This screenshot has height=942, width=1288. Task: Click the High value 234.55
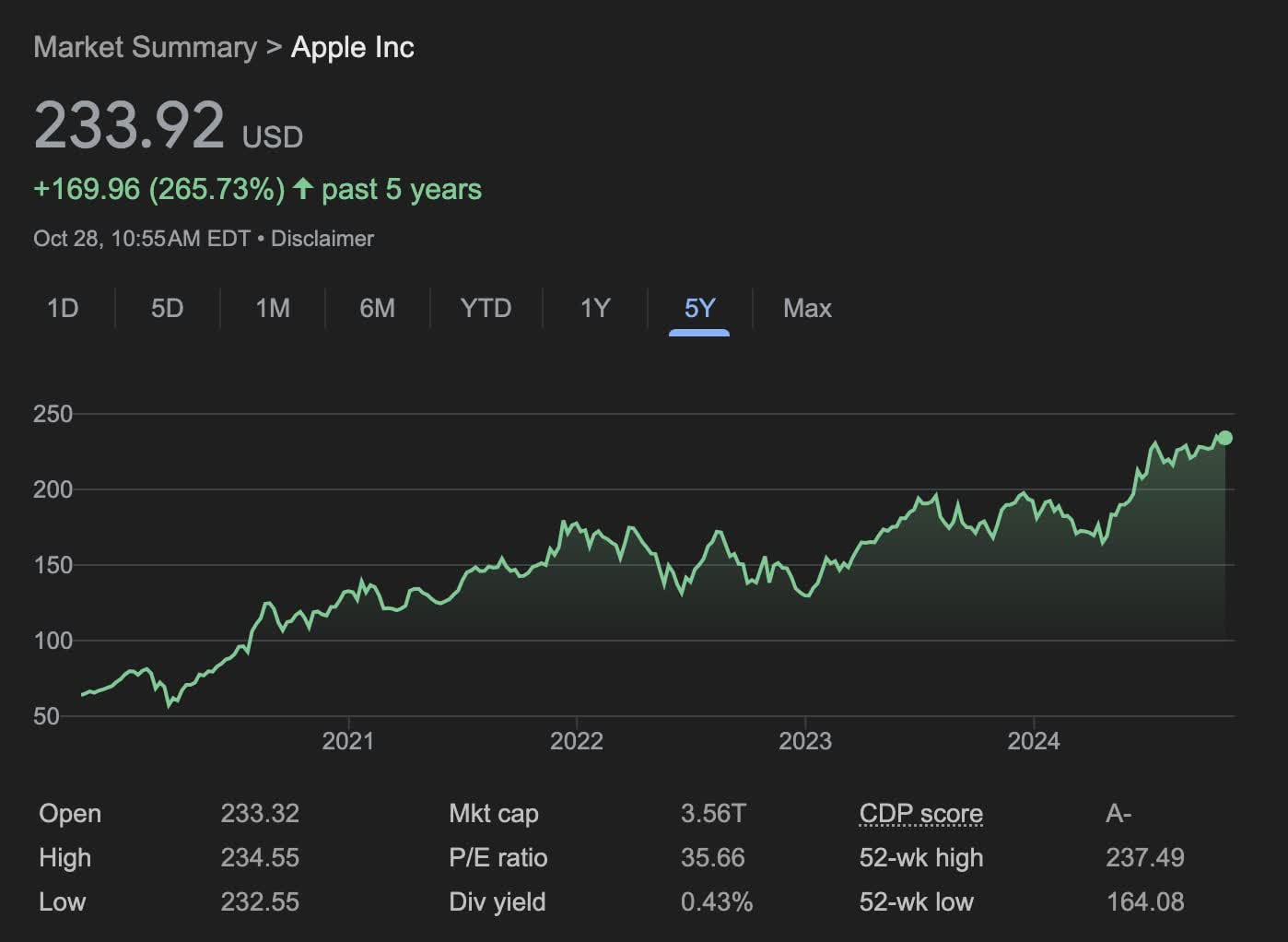[x=260, y=858]
